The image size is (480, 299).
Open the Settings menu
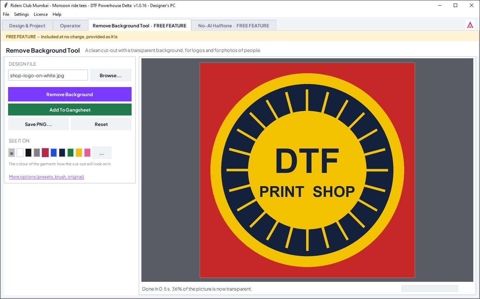point(21,14)
